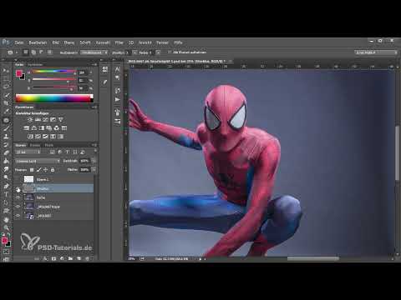Select the Eraser tool

point(6,152)
